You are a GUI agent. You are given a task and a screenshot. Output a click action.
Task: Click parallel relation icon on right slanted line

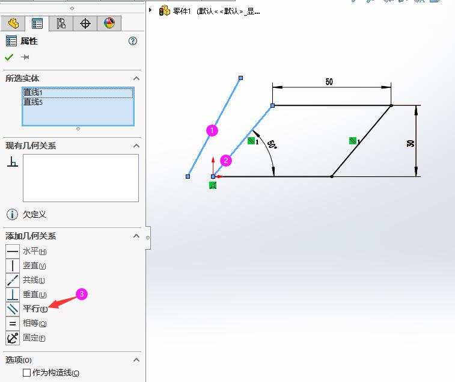pos(353,141)
